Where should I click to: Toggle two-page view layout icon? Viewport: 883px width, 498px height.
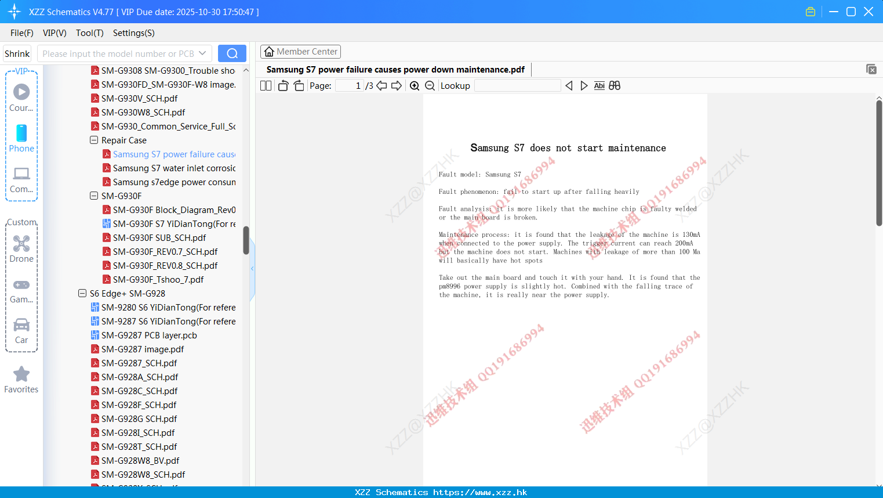[266, 85]
